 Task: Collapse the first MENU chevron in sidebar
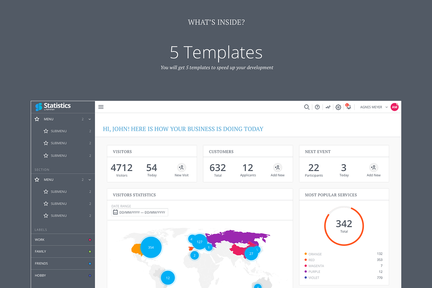click(90, 119)
